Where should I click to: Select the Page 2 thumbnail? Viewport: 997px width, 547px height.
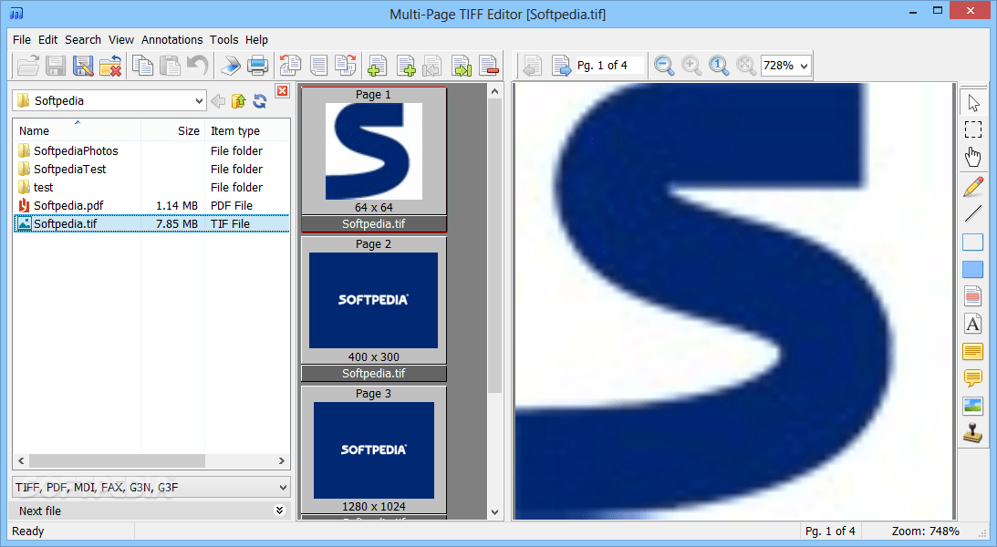coord(374,309)
